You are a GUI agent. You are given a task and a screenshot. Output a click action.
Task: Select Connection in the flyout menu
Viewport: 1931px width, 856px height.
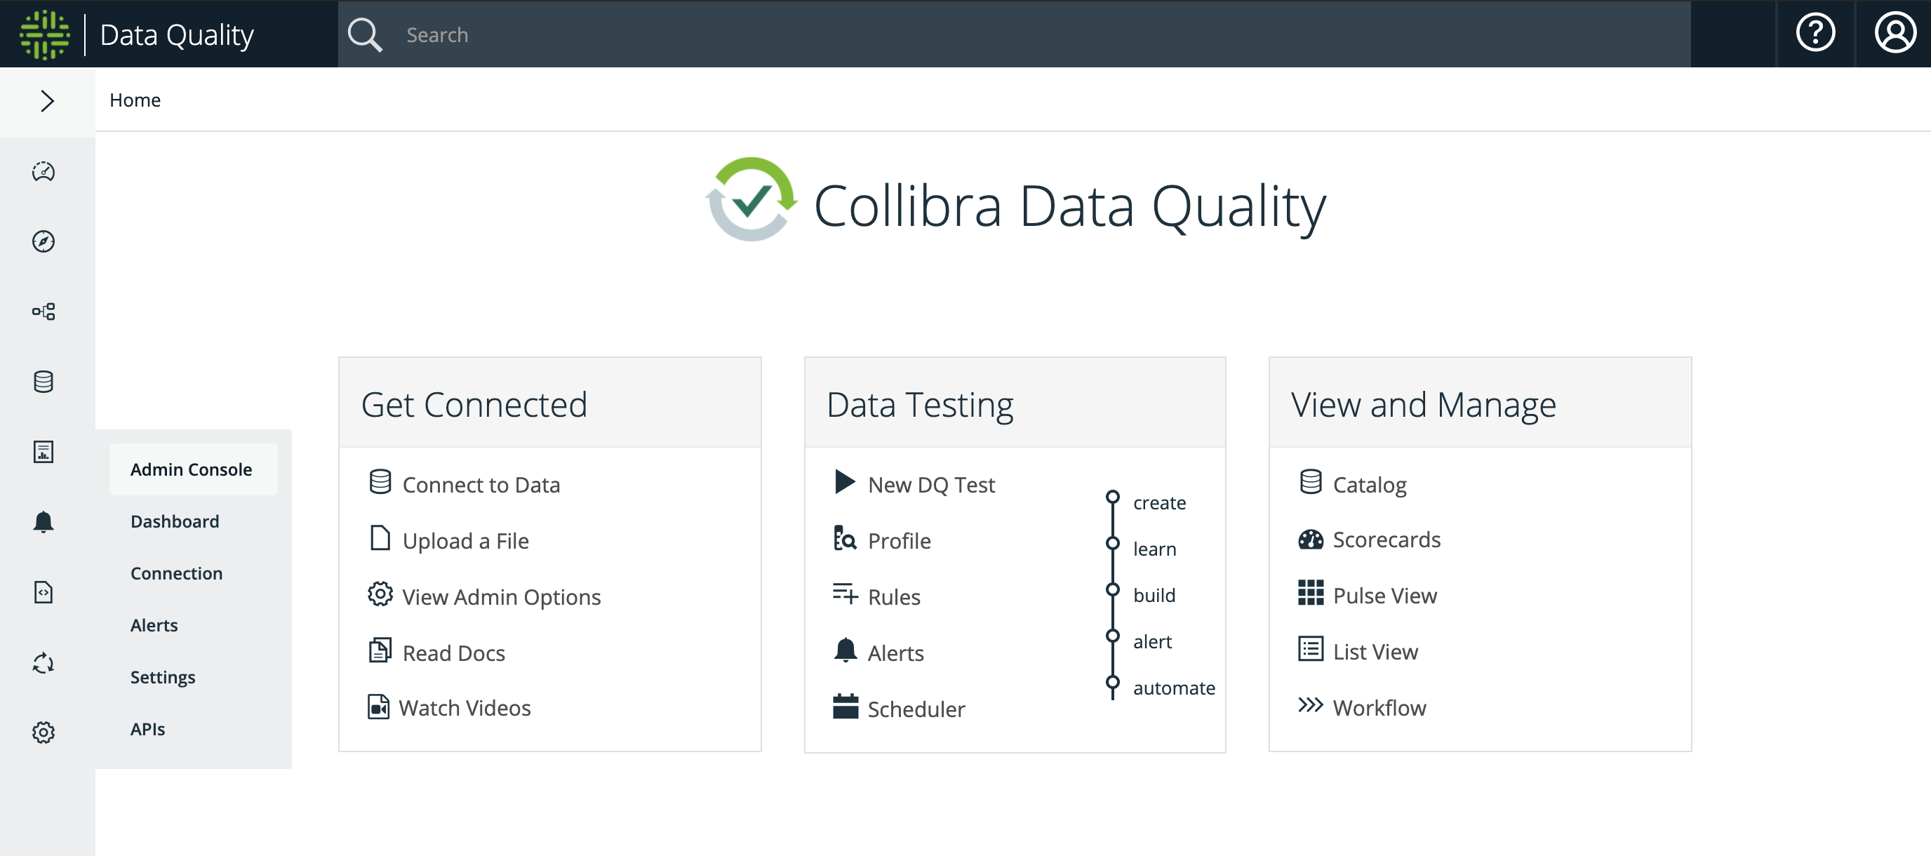point(176,573)
